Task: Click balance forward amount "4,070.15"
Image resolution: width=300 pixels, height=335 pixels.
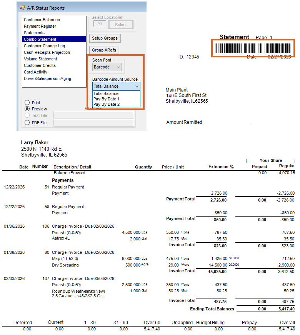Action: 287,173
